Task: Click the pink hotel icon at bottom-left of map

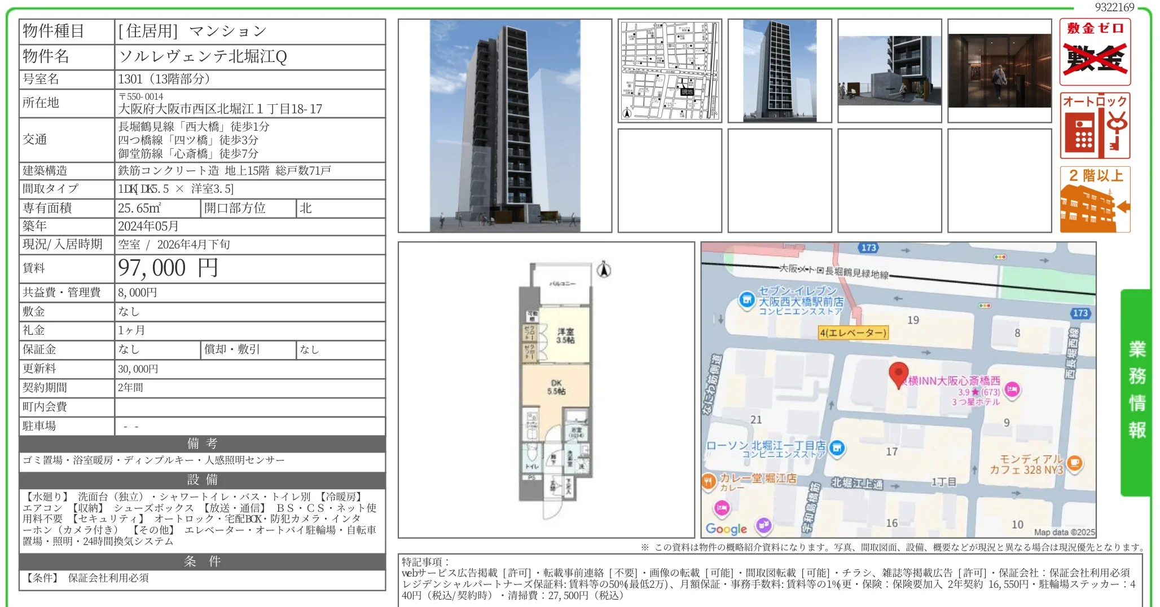Action: coord(720,509)
